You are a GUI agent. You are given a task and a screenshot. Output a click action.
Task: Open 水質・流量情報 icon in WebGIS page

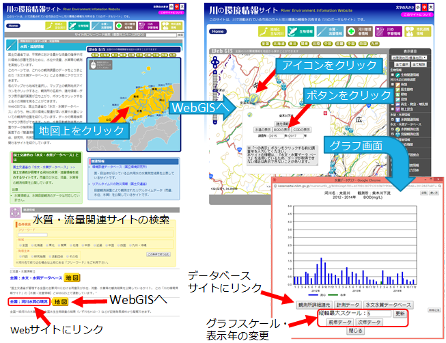pyautogui.click(x=330, y=31)
